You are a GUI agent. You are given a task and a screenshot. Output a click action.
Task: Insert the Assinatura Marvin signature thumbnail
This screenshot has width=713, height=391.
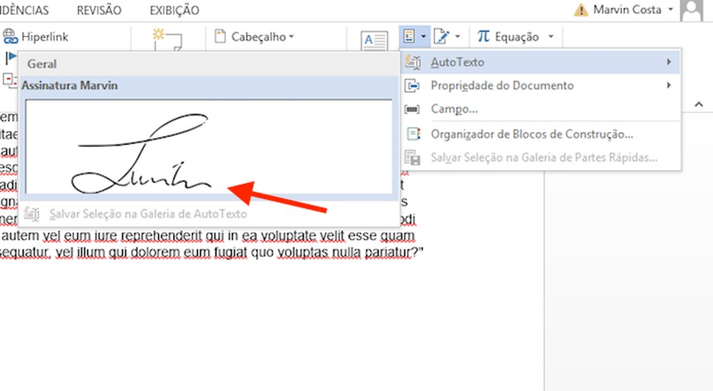209,146
